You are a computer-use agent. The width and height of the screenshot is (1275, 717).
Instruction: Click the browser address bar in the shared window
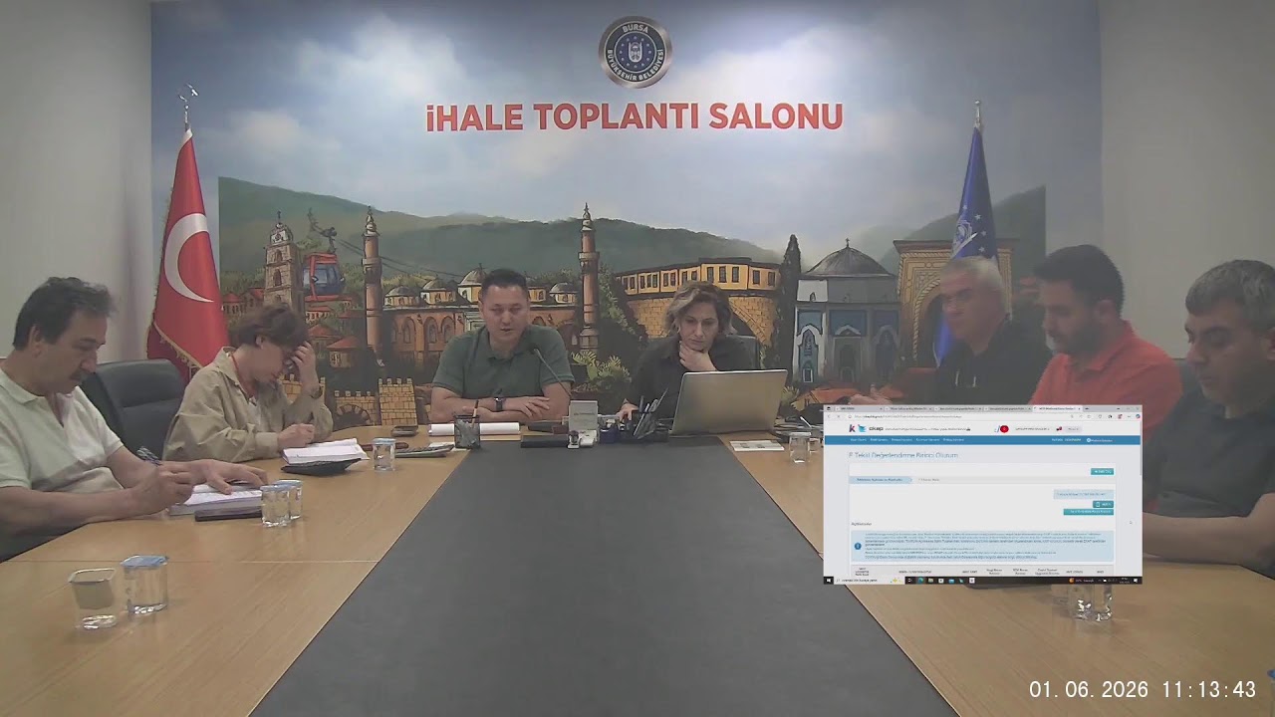click(957, 416)
